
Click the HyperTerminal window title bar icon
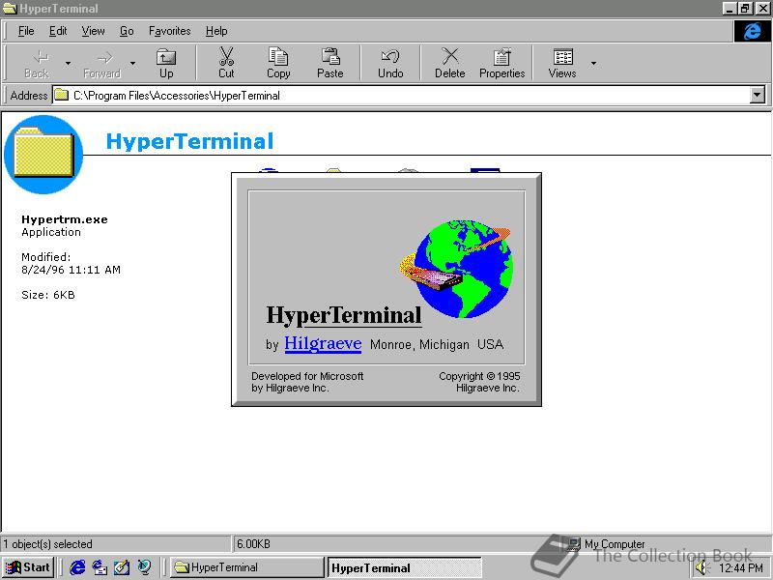coord(10,9)
